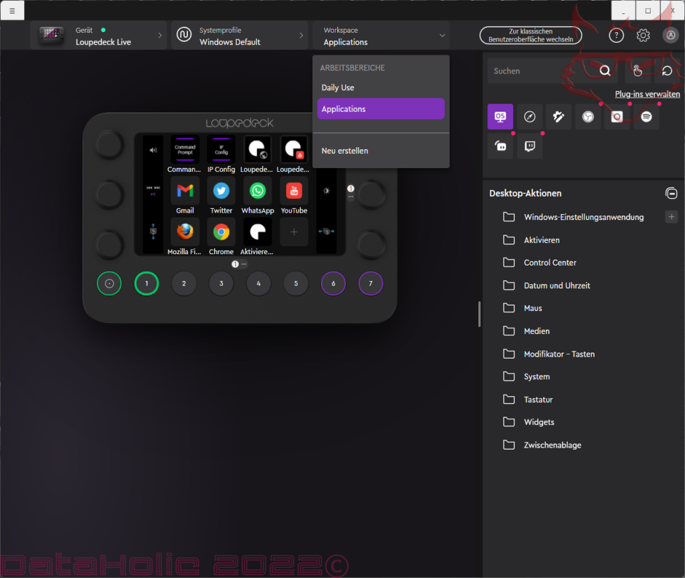The height and width of the screenshot is (578, 685).
Task: Expand the Maus folder
Action: pyautogui.click(x=522, y=308)
